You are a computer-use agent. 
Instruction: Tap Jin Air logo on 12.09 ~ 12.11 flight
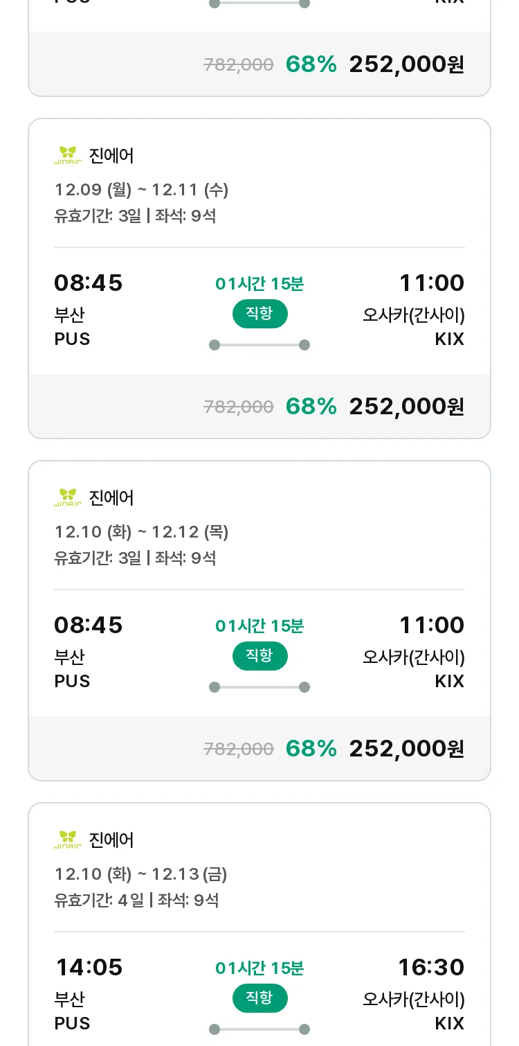point(68,156)
